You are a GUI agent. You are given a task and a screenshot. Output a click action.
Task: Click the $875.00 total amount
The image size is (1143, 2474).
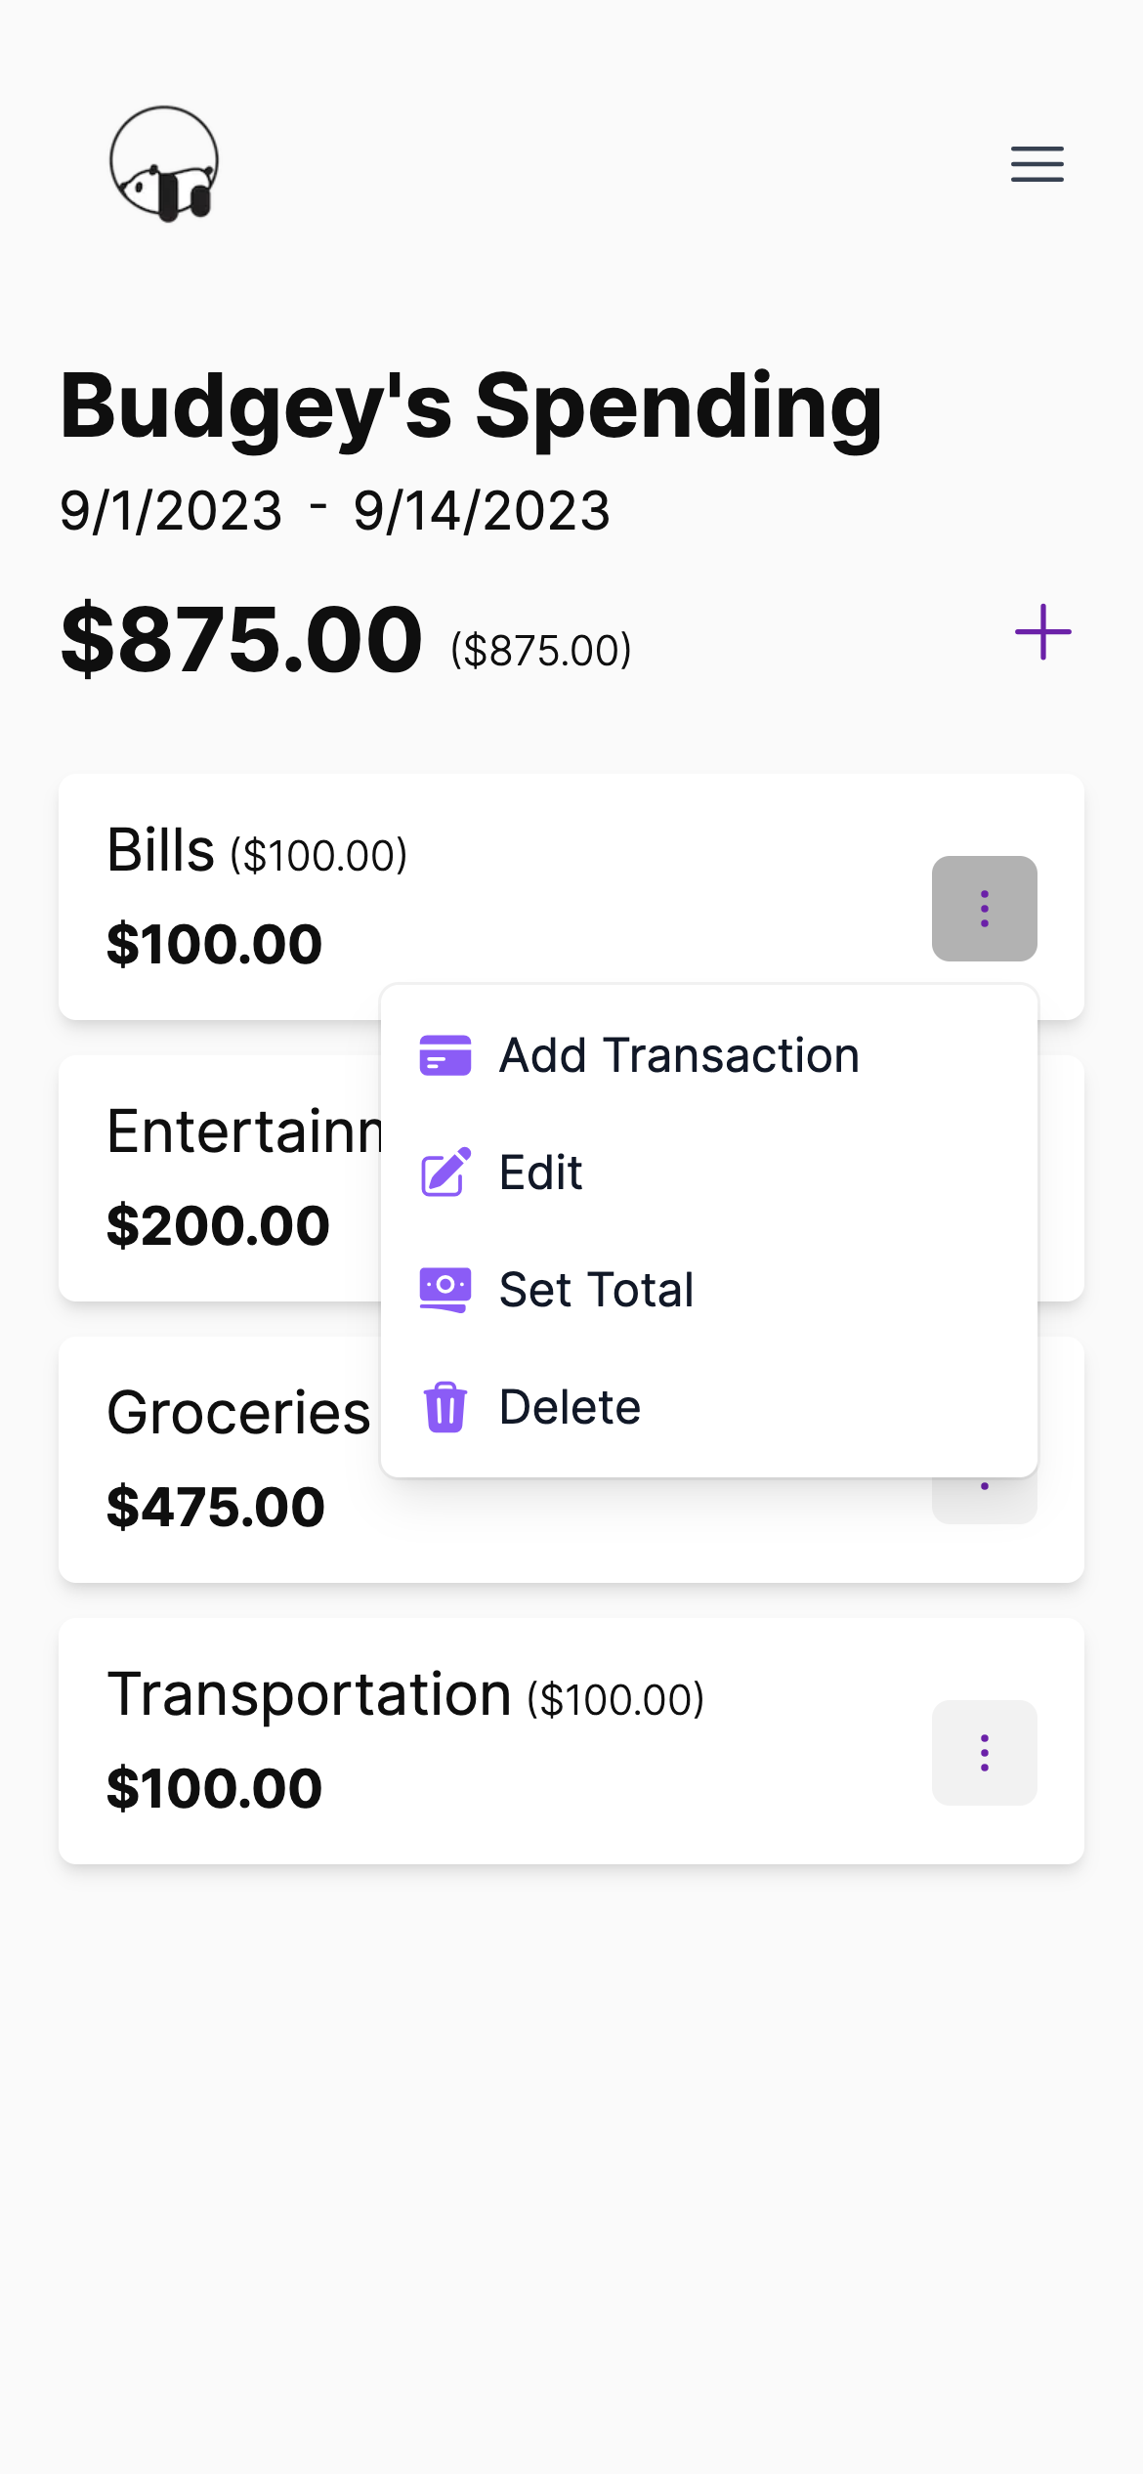click(x=241, y=640)
